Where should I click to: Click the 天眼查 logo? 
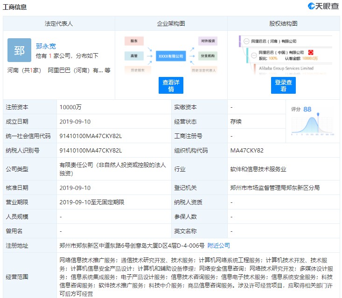[323, 6]
